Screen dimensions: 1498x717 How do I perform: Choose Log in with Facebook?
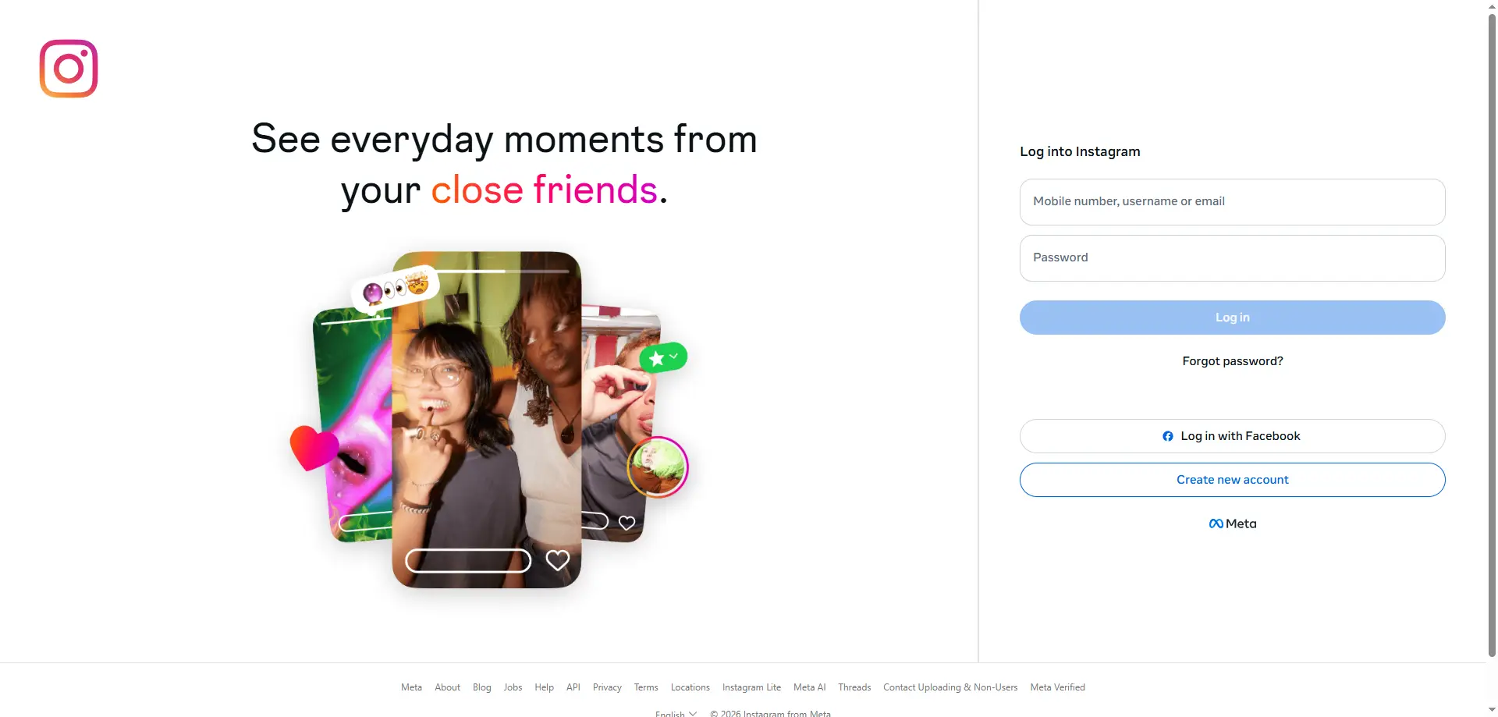1232,436
